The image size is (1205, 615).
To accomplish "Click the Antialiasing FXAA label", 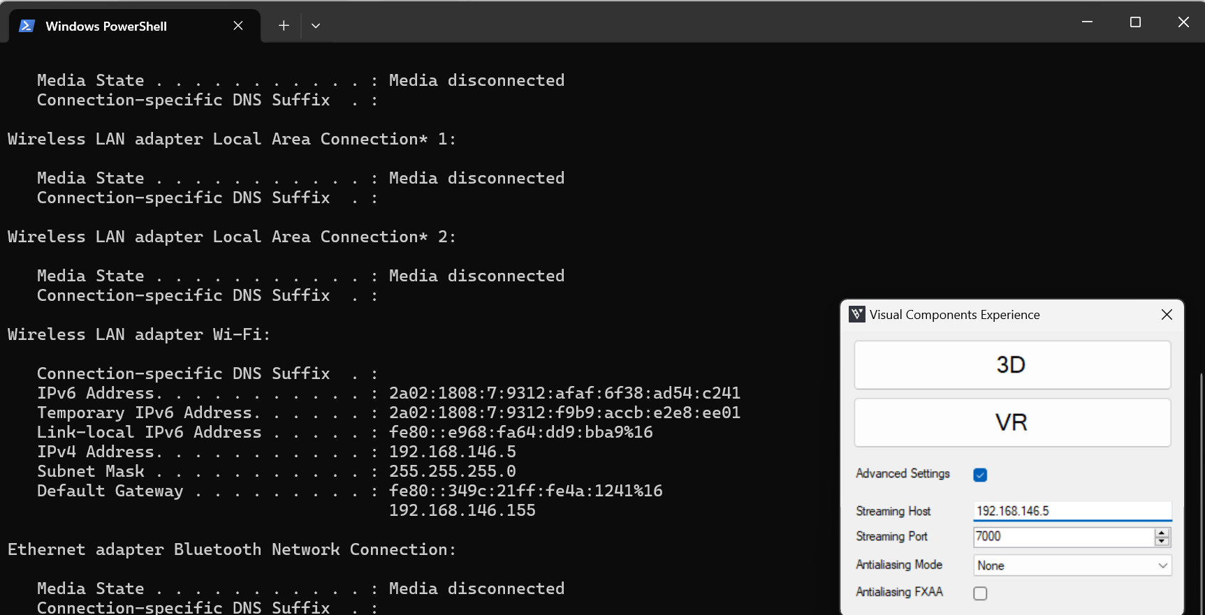I will [899, 591].
